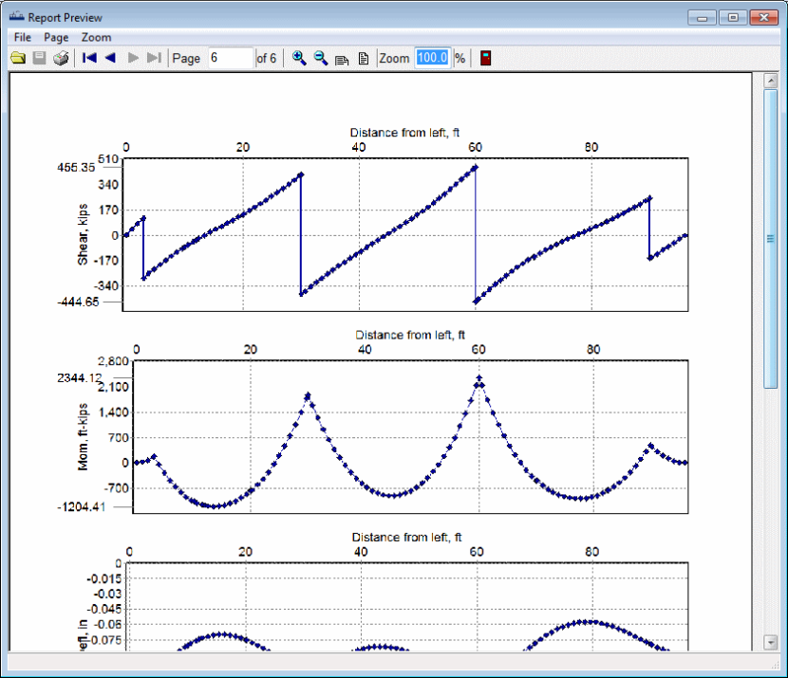
Task: Click the 'of 6' page count text
Action: tap(267, 58)
